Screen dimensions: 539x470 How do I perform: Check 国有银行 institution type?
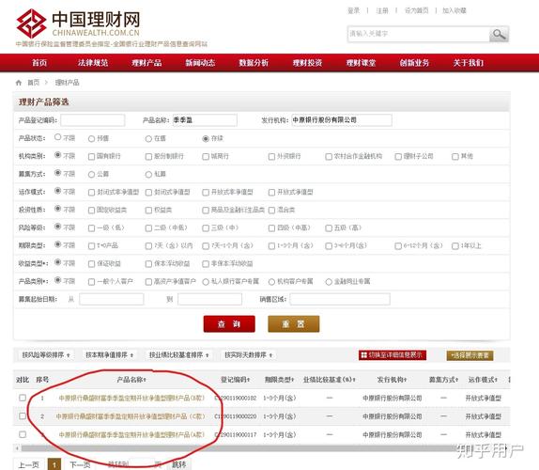pyautogui.click(x=91, y=157)
